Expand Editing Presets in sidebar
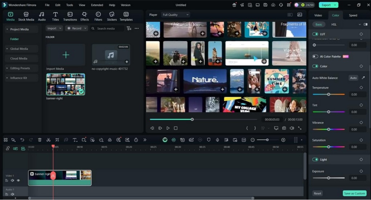The image size is (371, 200). (x=7, y=68)
